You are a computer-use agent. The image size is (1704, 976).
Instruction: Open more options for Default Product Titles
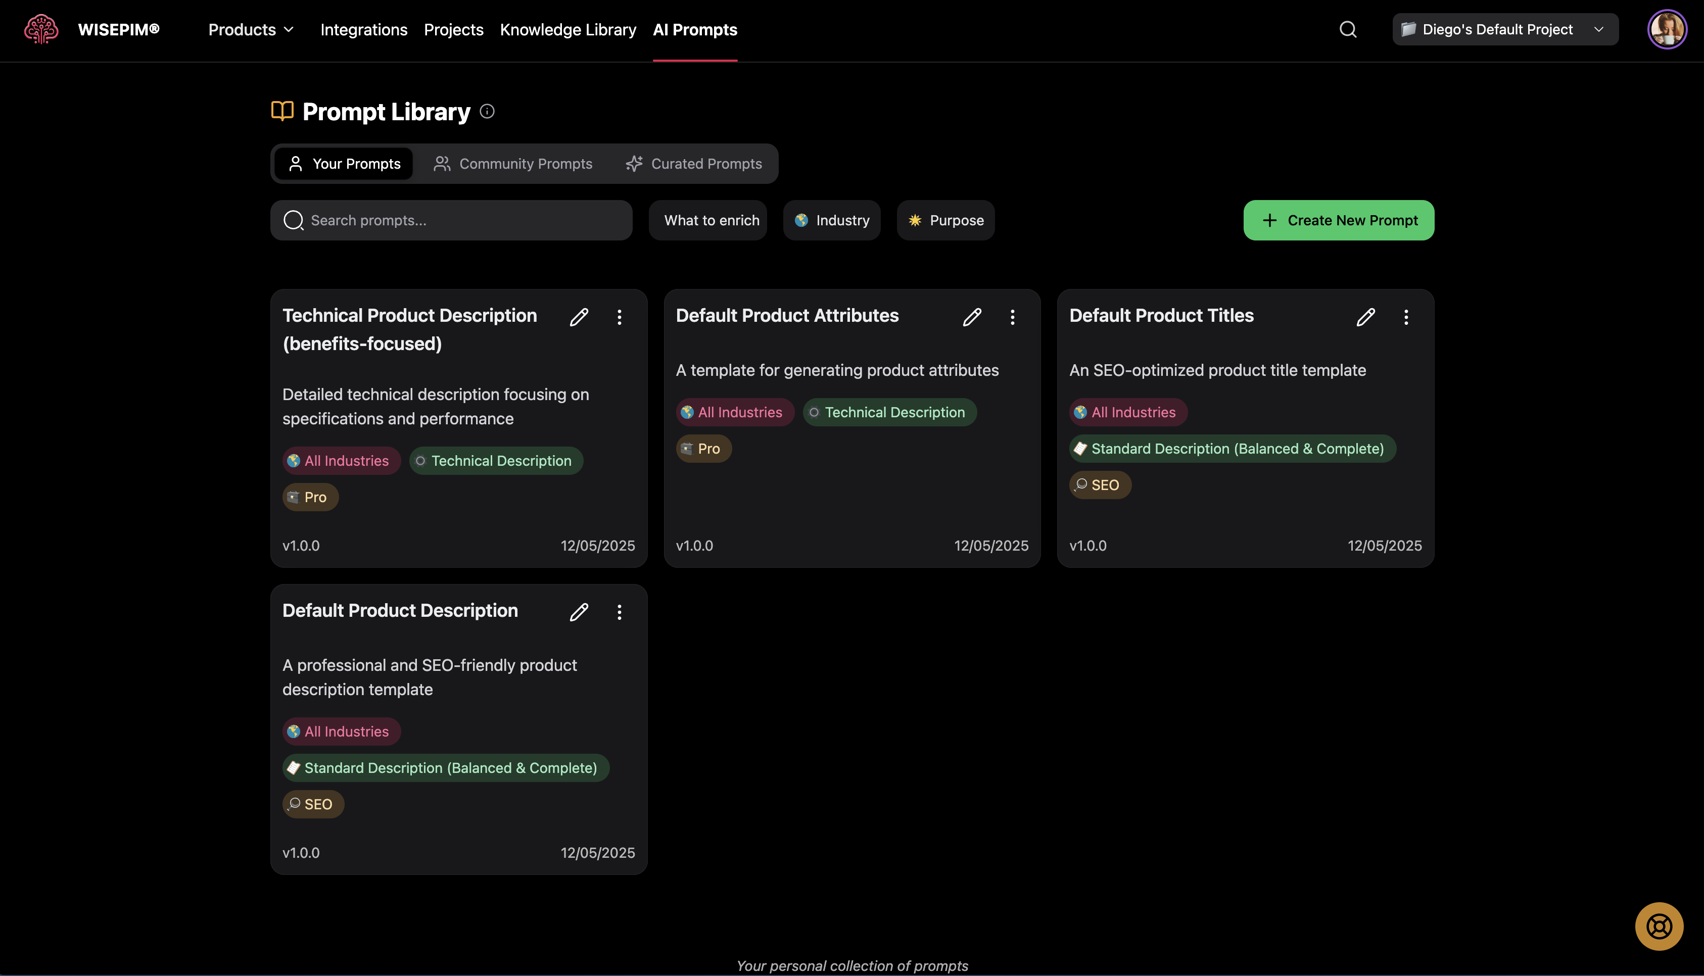point(1406,317)
